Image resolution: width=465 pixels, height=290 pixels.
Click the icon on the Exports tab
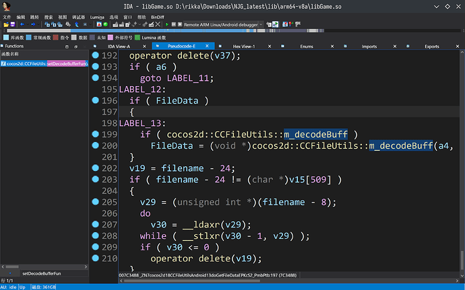(408, 46)
